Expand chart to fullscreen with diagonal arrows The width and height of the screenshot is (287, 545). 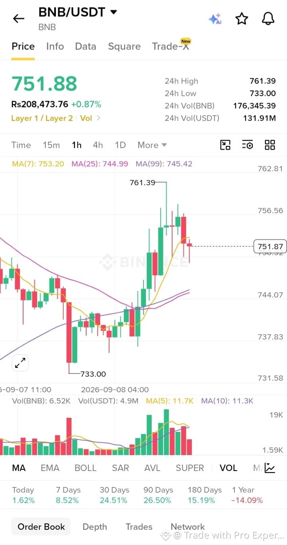(20, 363)
